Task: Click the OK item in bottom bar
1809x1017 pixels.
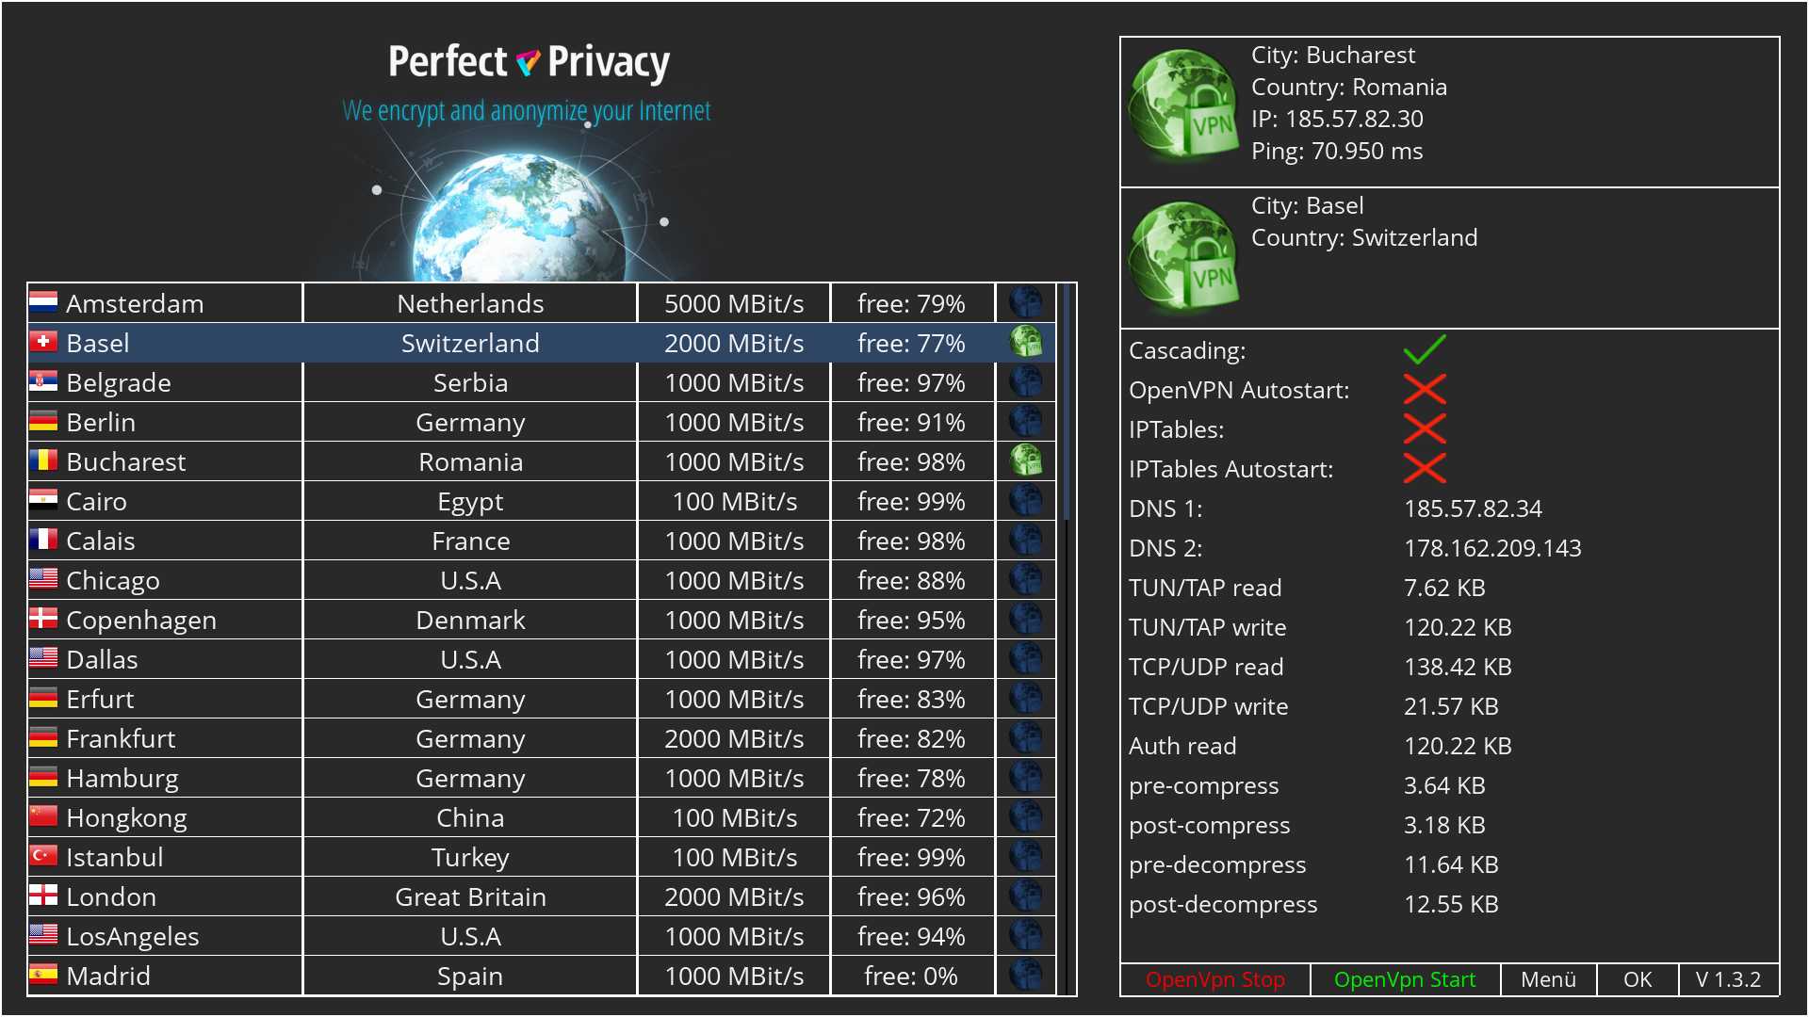Action: click(1637, 979)
